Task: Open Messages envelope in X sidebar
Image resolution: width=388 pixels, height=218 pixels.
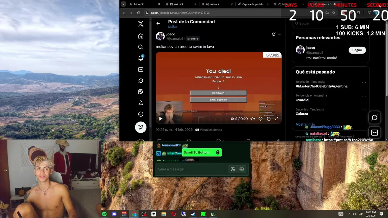Action: tap(141, 69)
